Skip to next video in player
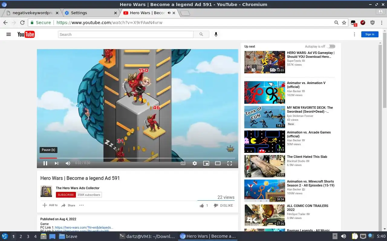The width and height of the screenshot is (387, 241). click(x=57, y=163)
